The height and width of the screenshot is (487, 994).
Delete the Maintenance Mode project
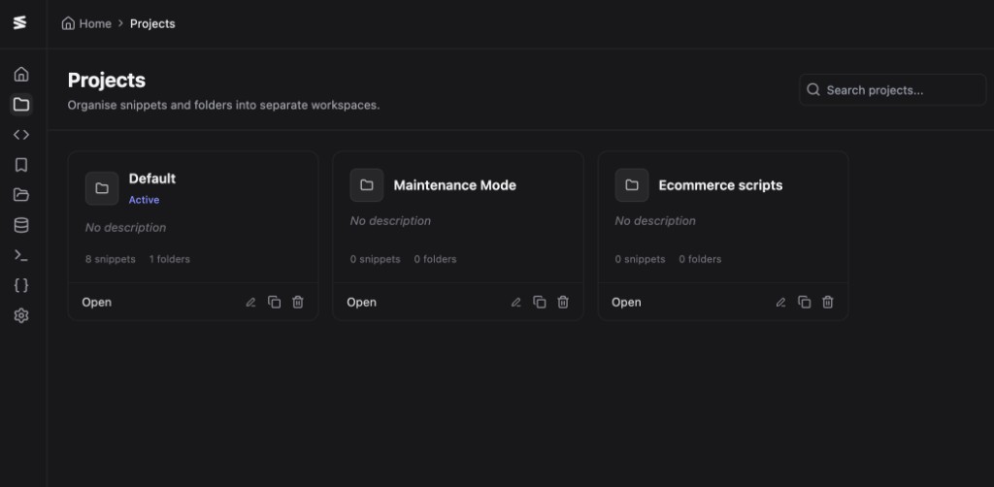tap(563, 302)
